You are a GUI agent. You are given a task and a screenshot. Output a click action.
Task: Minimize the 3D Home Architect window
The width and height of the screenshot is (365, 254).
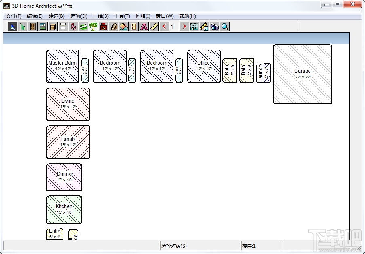coord(326,4)
